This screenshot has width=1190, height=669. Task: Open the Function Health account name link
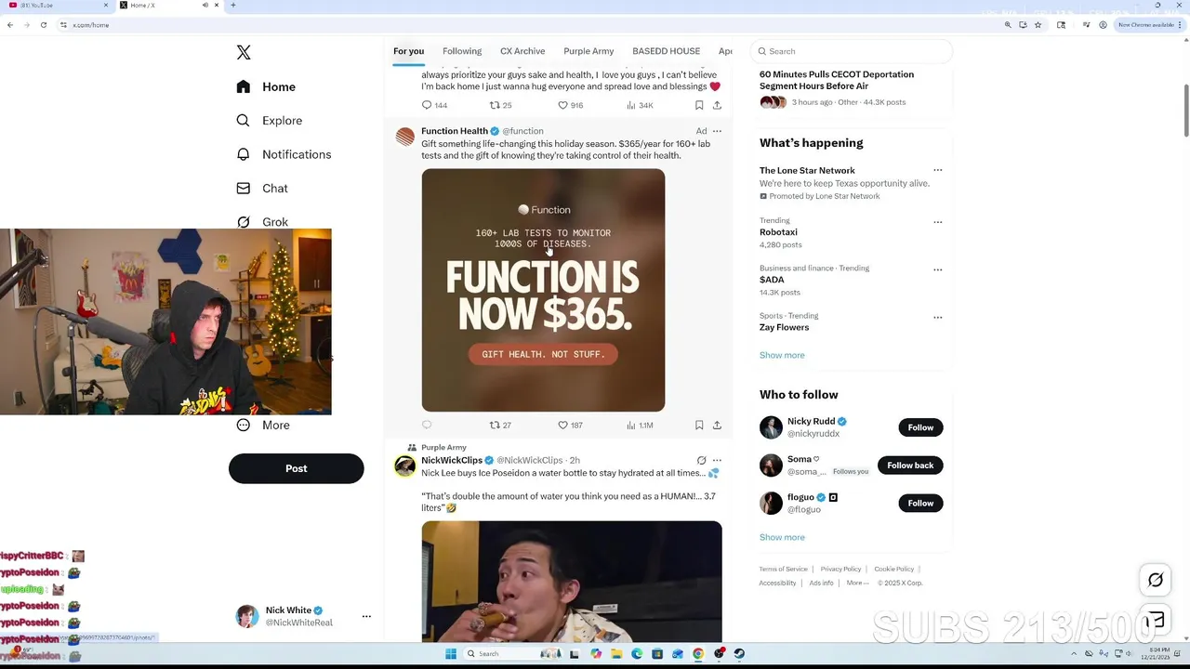coord(455,131)
